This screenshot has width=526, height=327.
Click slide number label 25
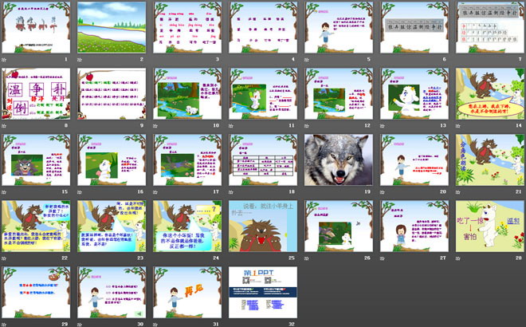pos(292,258)
